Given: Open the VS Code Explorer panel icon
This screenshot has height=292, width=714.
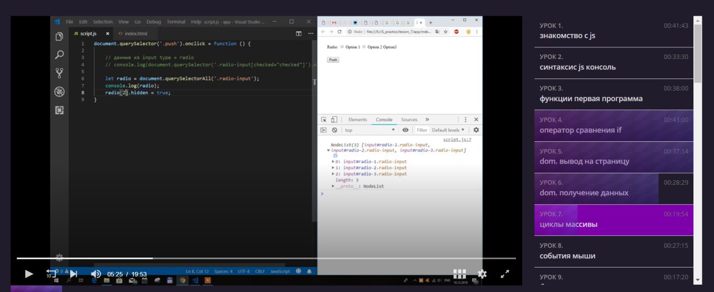Looking at the screenshot, I should (x=59, y=37).
